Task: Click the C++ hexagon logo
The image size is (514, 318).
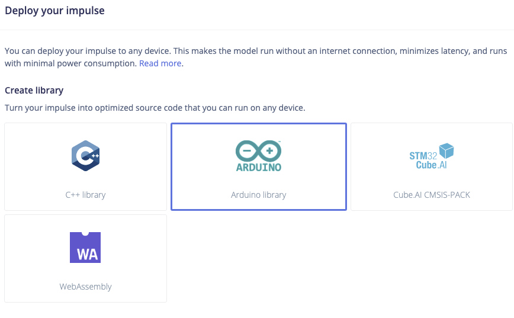Action: [x=85, y=156]
